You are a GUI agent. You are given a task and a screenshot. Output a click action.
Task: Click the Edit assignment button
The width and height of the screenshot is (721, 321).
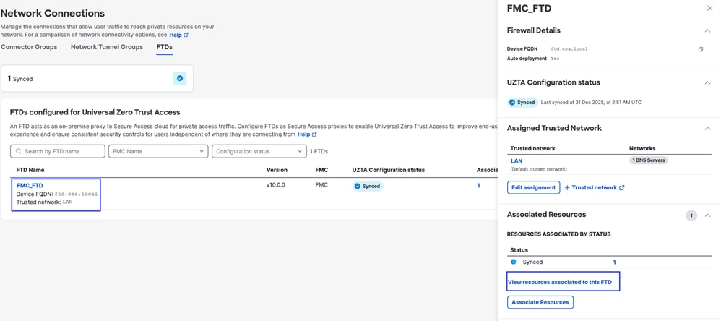tap(534, 188)
